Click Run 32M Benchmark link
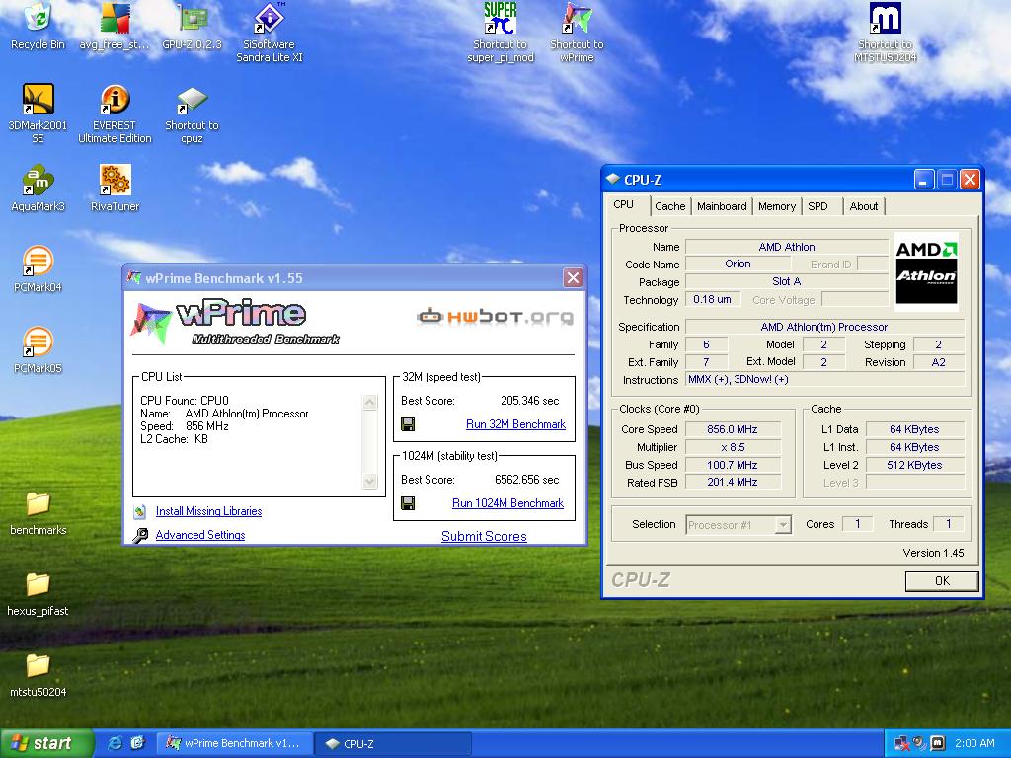The image size is (1011, 758). (515, 424)
